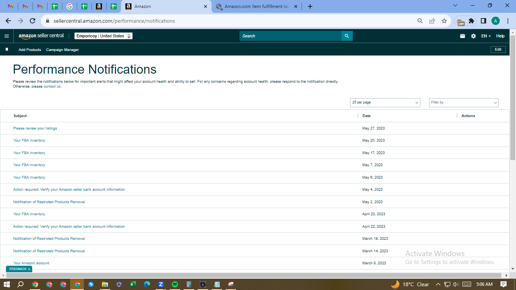This screenshot has width=516, height=290.
Task: Click the padlock site info icon
Action: click(x=48, y=21)
